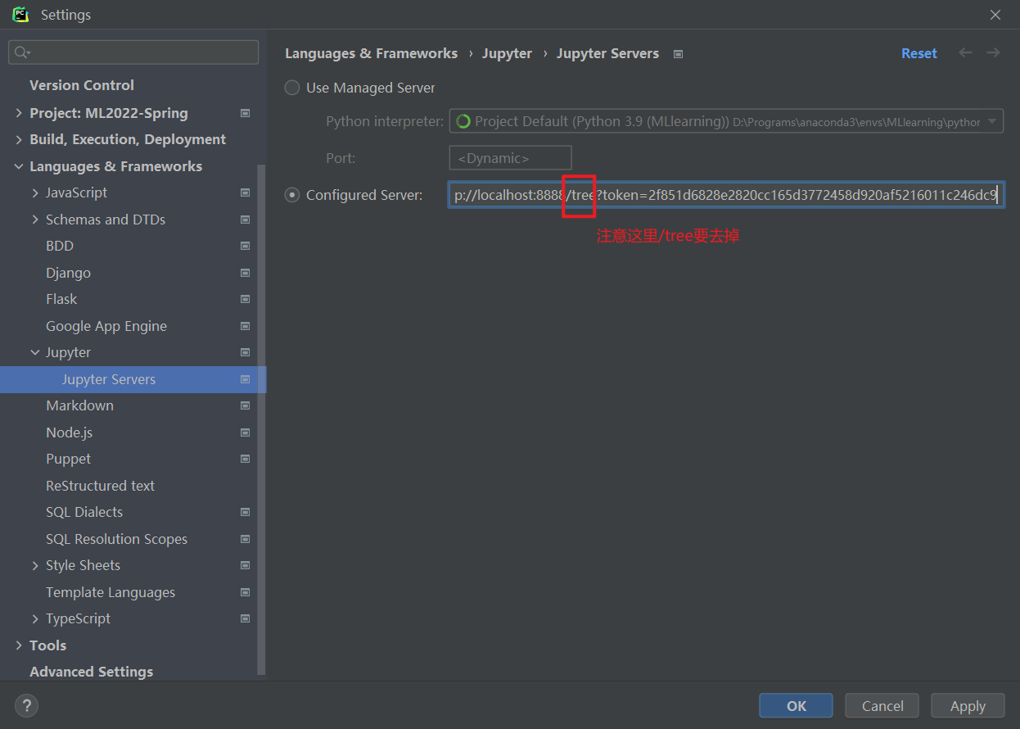Click project scope icon next to SQL Dialects
The height and width of the screenshot is (729, 1020).
(x=245, y=513)
